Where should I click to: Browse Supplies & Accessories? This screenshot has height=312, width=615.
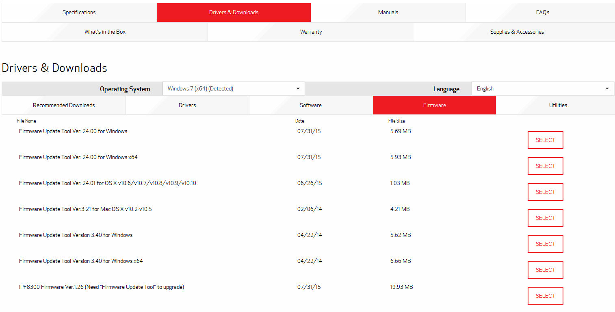(517, 32)
